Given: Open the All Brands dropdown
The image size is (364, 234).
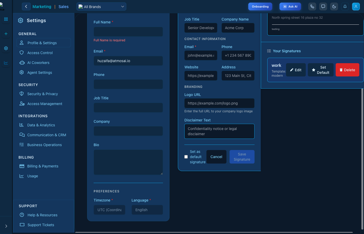Looking at the screenshot, I should point(101,6).
